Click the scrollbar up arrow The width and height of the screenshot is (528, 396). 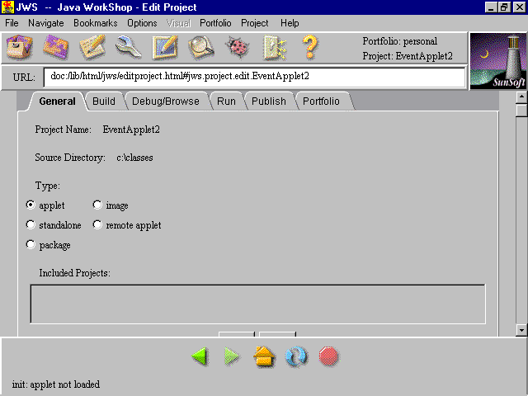pos(521,97)
